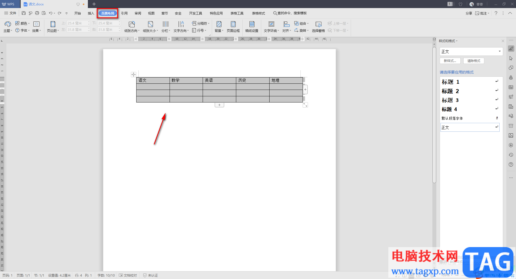Click the Clear Format (清除格式) button
Viewport: 516px width, 279px height.
click(474, 61)
